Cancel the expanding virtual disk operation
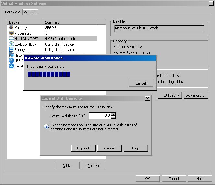215x185 pixels. 141,83
